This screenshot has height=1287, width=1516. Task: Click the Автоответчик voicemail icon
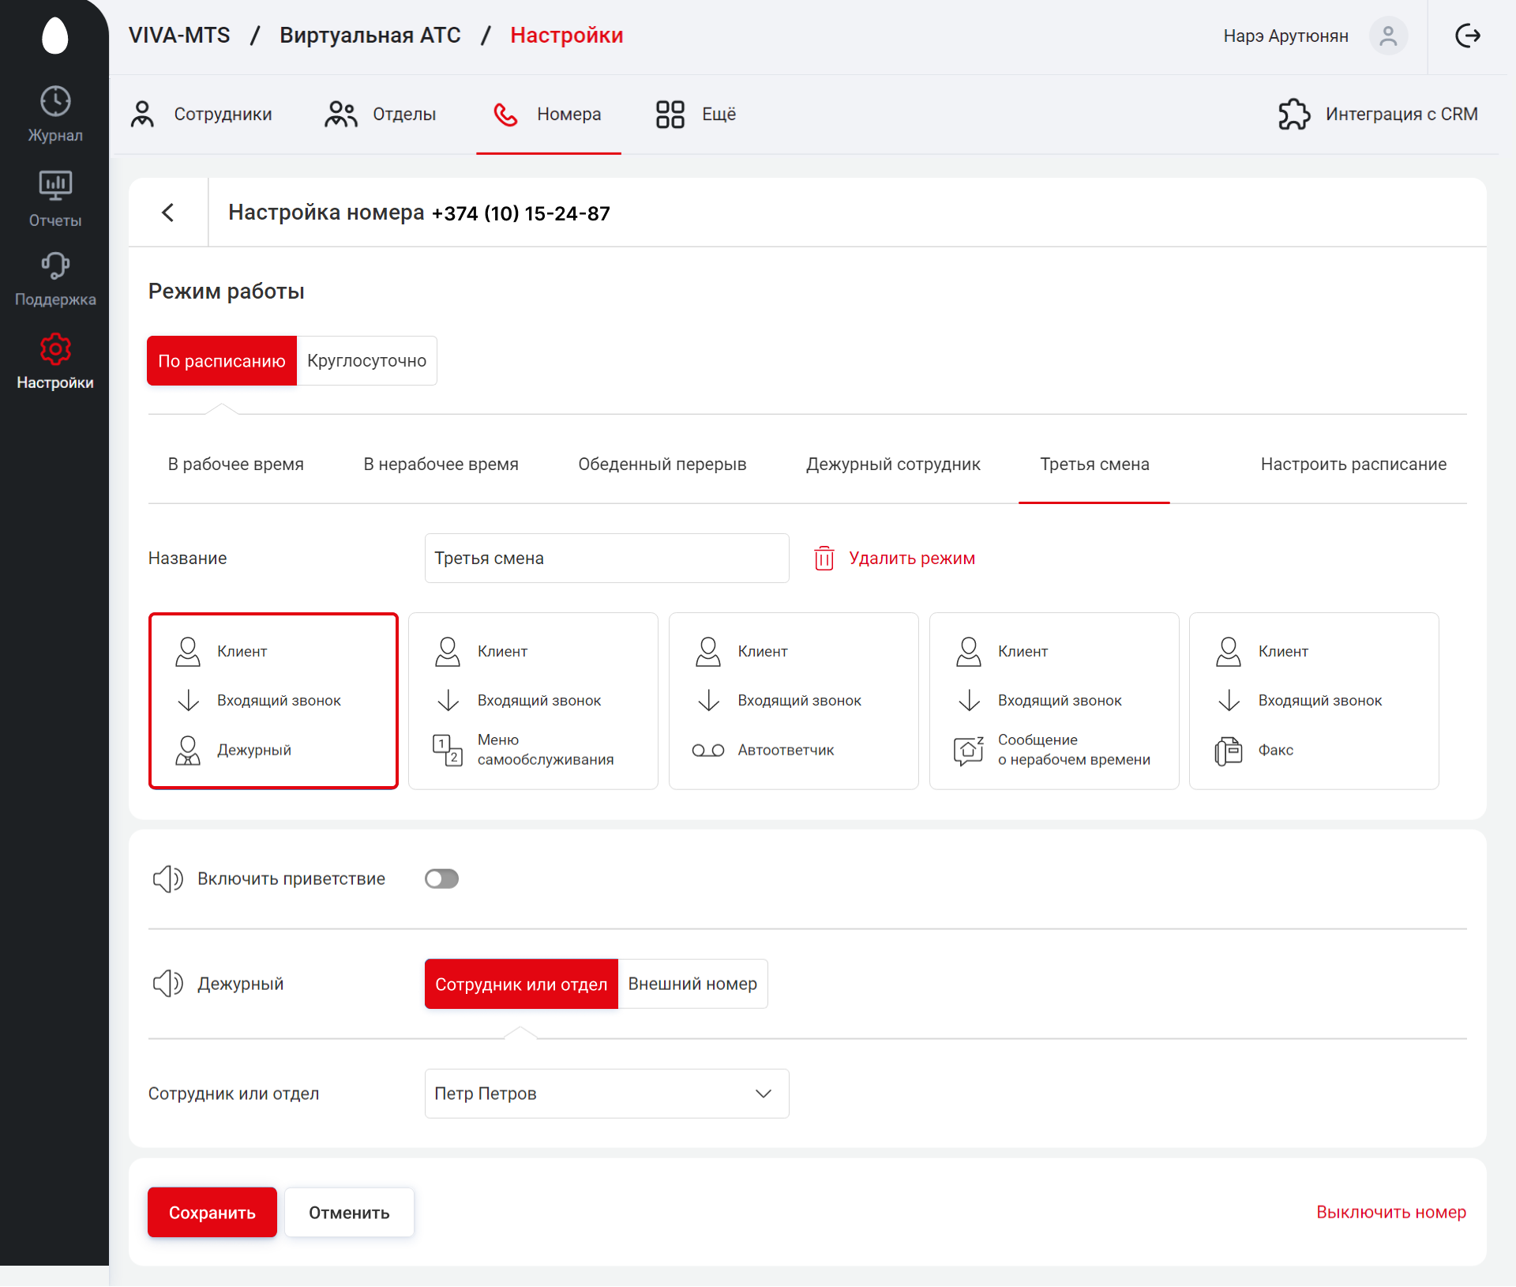tap(708, 751)
